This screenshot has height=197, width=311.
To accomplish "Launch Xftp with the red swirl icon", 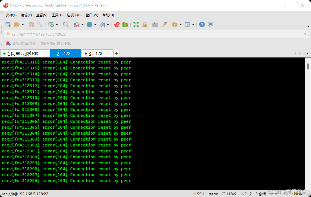I will [x=117, y=25].
